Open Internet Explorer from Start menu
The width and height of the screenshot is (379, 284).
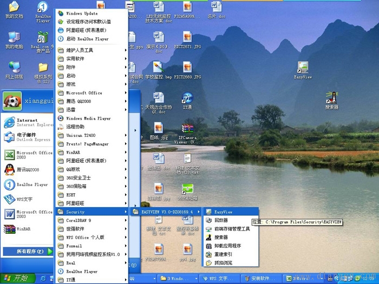[x=27, y=122]
